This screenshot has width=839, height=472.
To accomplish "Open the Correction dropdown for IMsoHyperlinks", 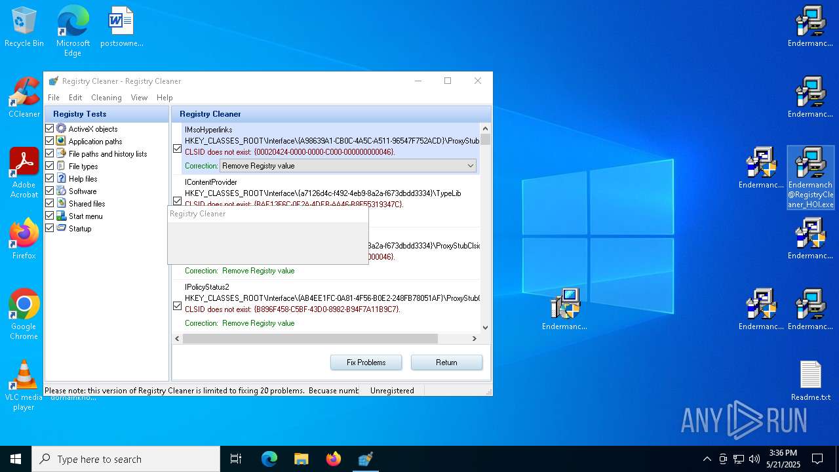I will tap(348, 166).
